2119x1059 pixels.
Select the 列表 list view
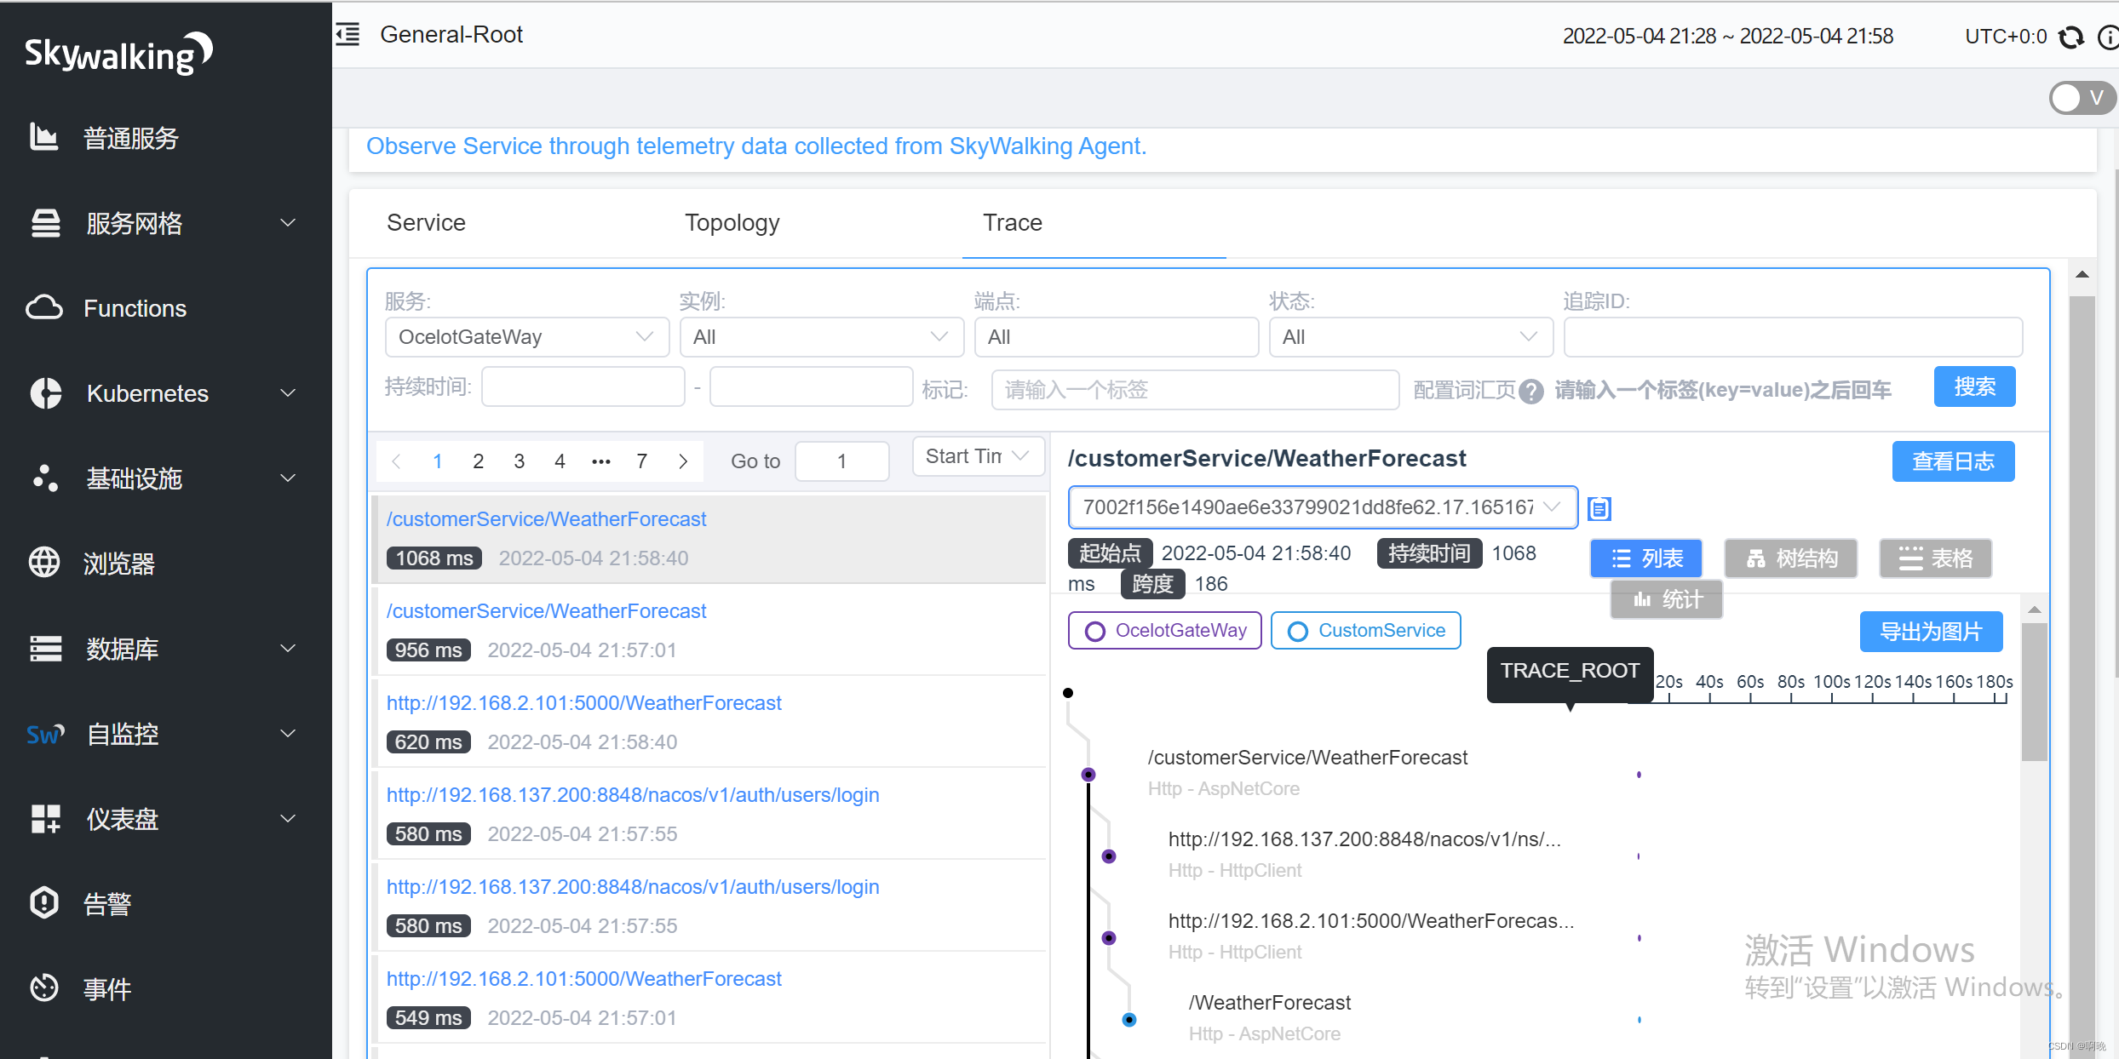pyautogui.click(x=1645, y=558)
